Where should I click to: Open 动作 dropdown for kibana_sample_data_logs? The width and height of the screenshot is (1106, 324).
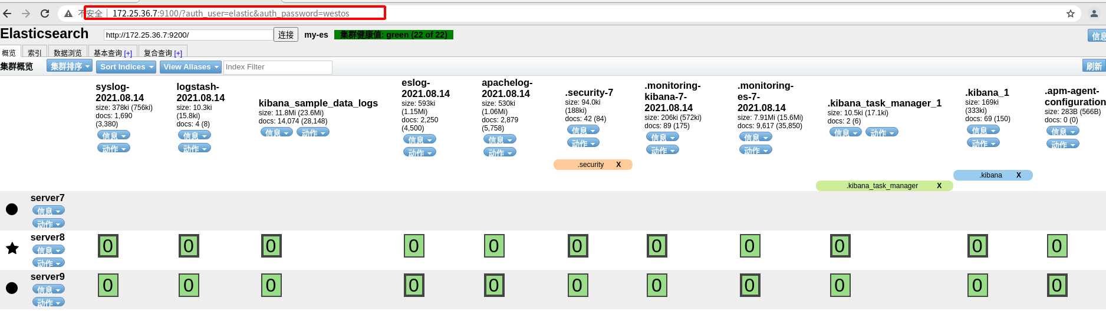coord(313,132)
